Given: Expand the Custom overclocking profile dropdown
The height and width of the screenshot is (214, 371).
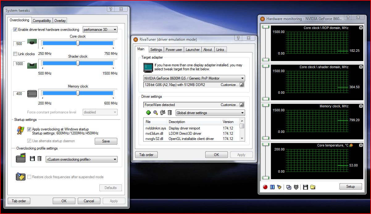Looking at the screenshot, I should click(81, 159).
